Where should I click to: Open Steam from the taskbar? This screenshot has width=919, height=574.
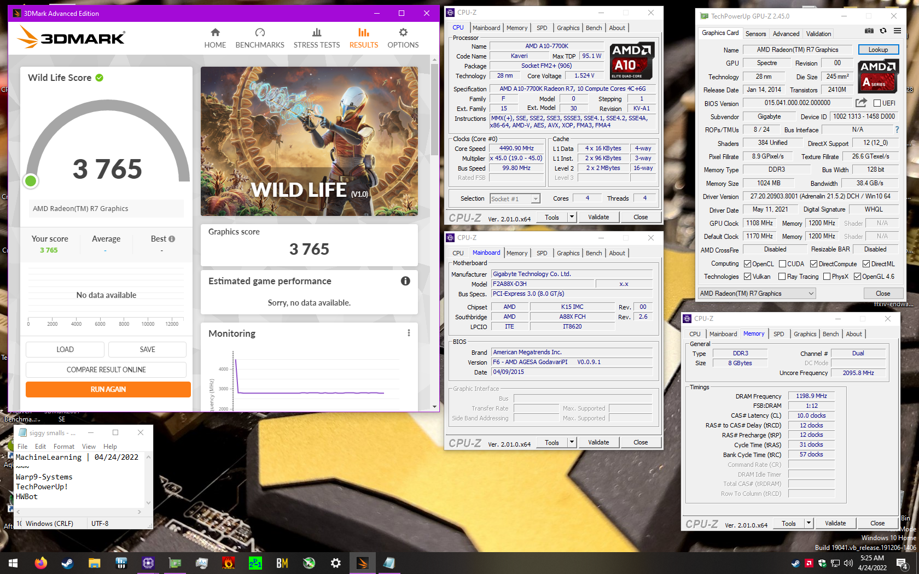point(67,563)
